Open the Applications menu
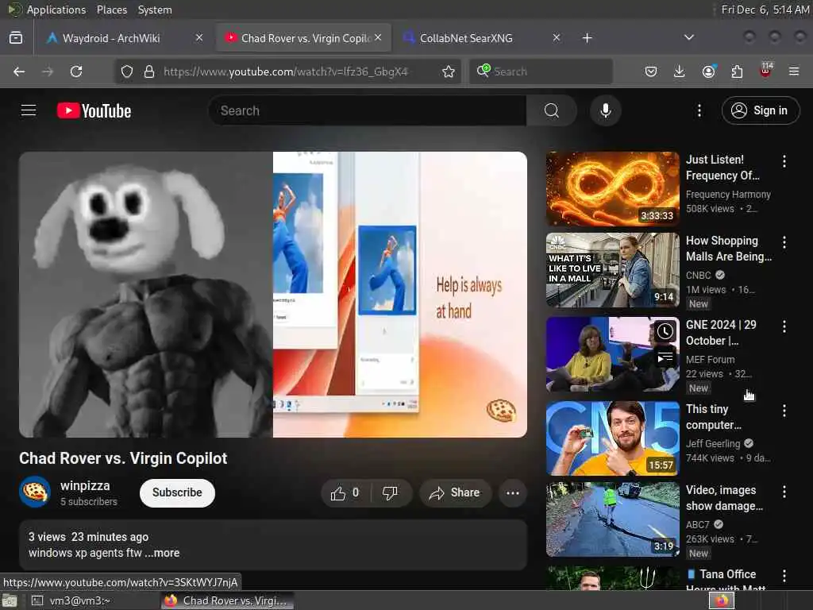The height and width of the screenshot is (610, 813). coord(56,10)
